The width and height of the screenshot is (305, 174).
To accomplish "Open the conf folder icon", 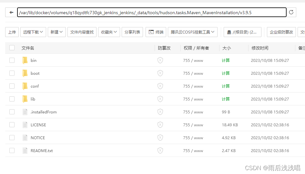I will pyautogui.click(x=25, y=86).
